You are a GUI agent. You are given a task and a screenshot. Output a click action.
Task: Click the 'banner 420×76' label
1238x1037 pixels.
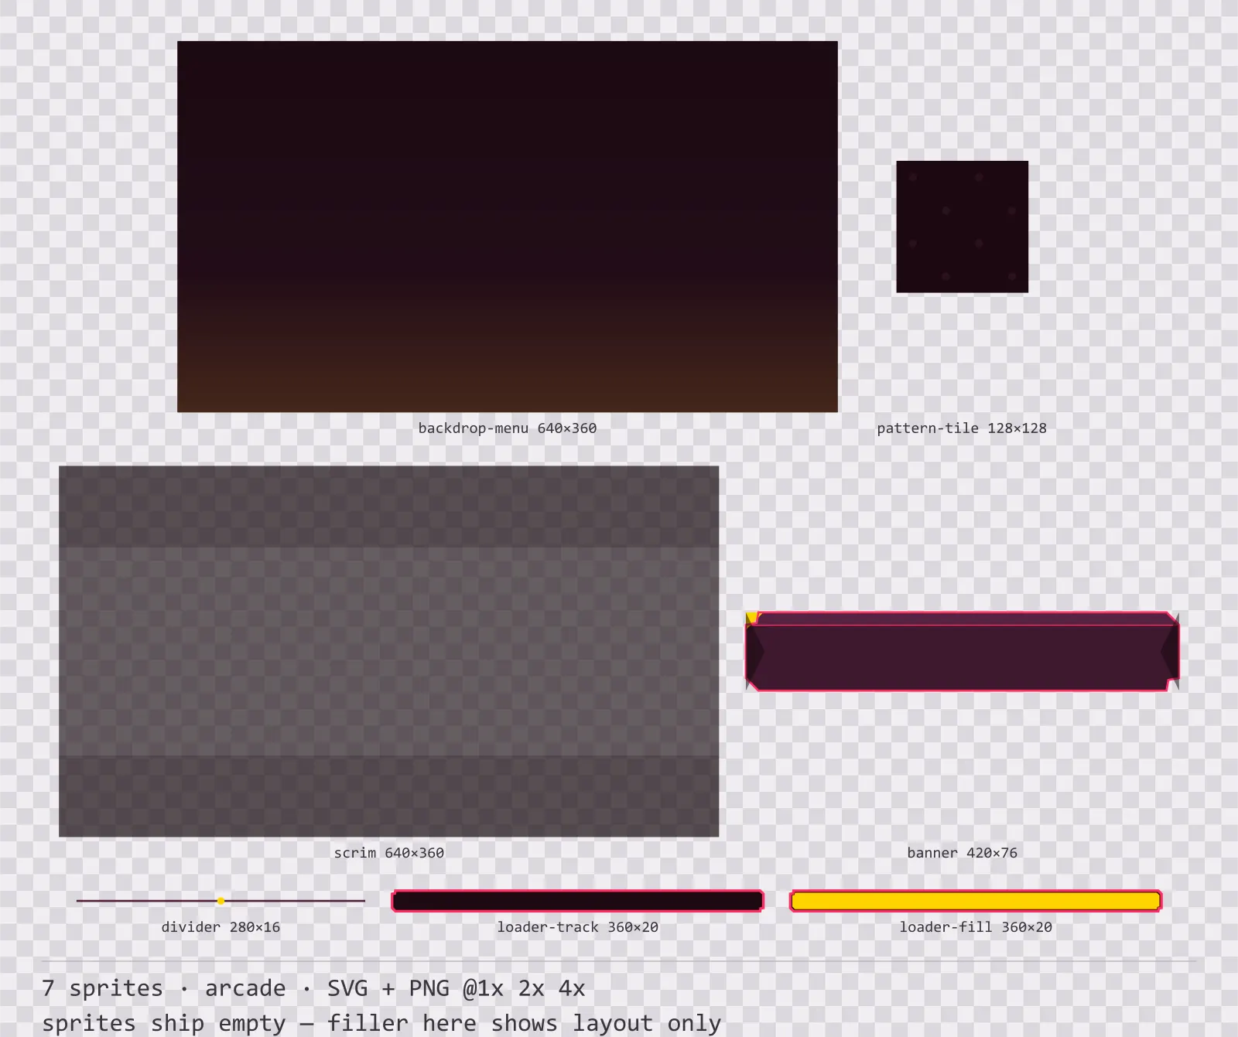(x=963, y=852)
